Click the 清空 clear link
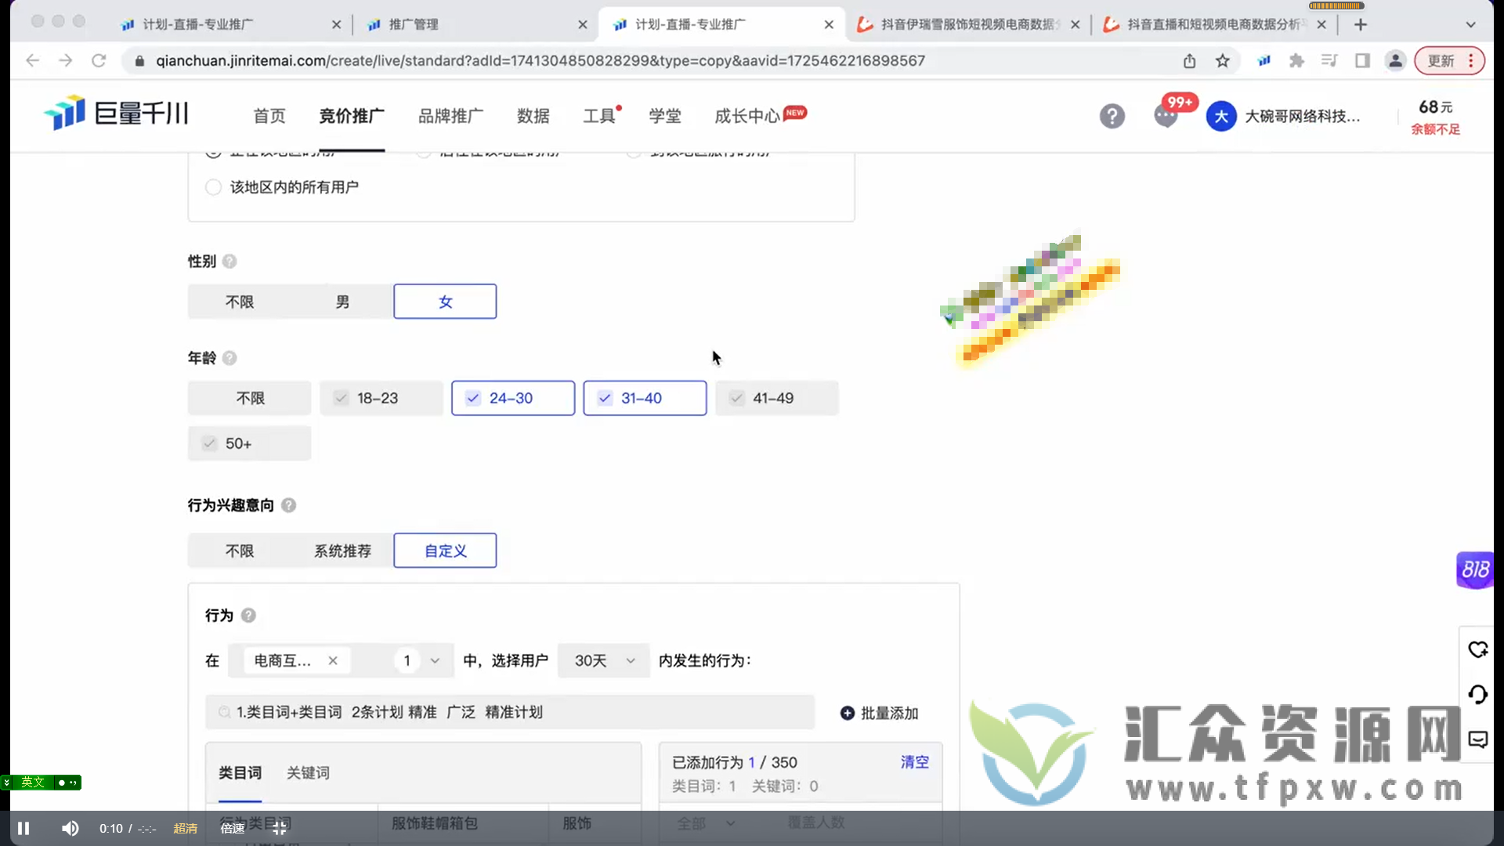Viewport: 1504px width, 846px height. [x=914, y=761]
